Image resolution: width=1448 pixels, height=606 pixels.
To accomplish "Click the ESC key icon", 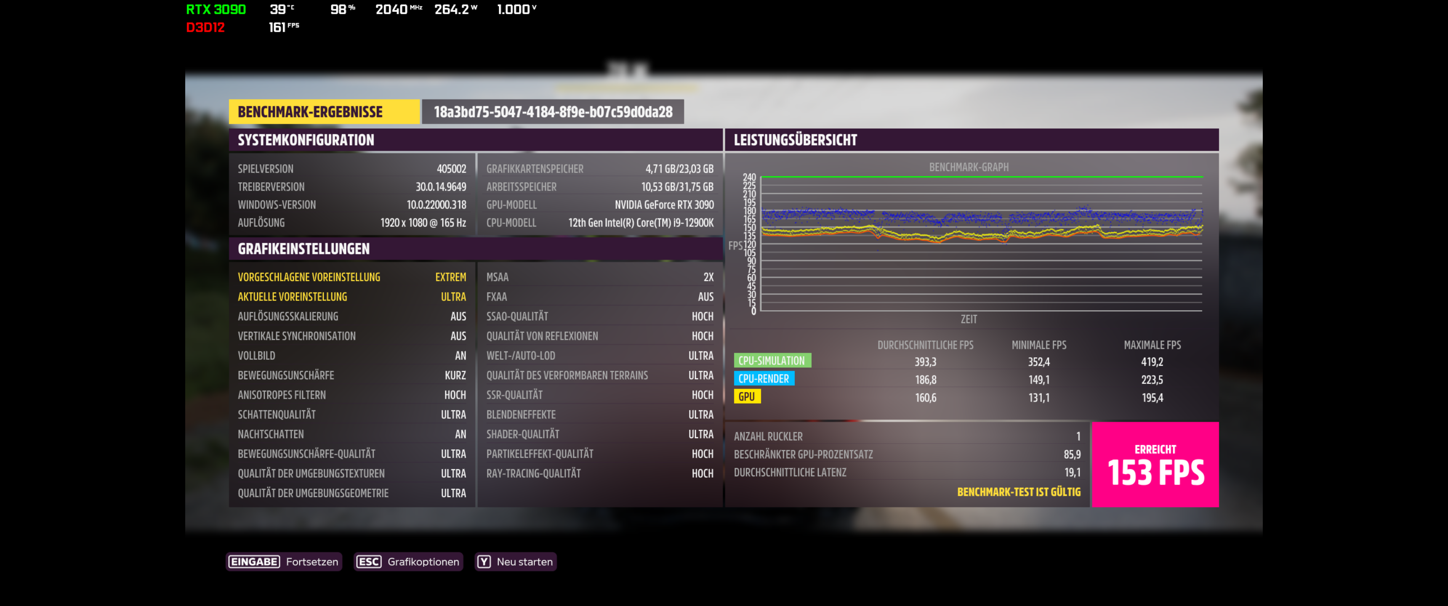I will (x=369, y=561).
